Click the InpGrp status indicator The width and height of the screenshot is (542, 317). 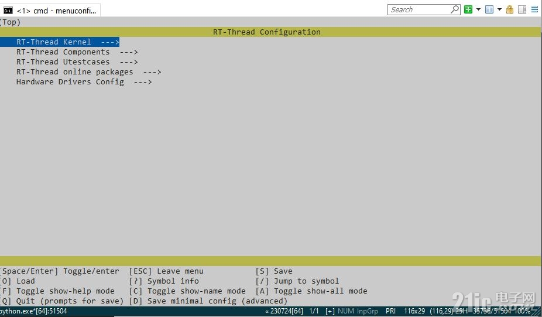pos(368,311)
